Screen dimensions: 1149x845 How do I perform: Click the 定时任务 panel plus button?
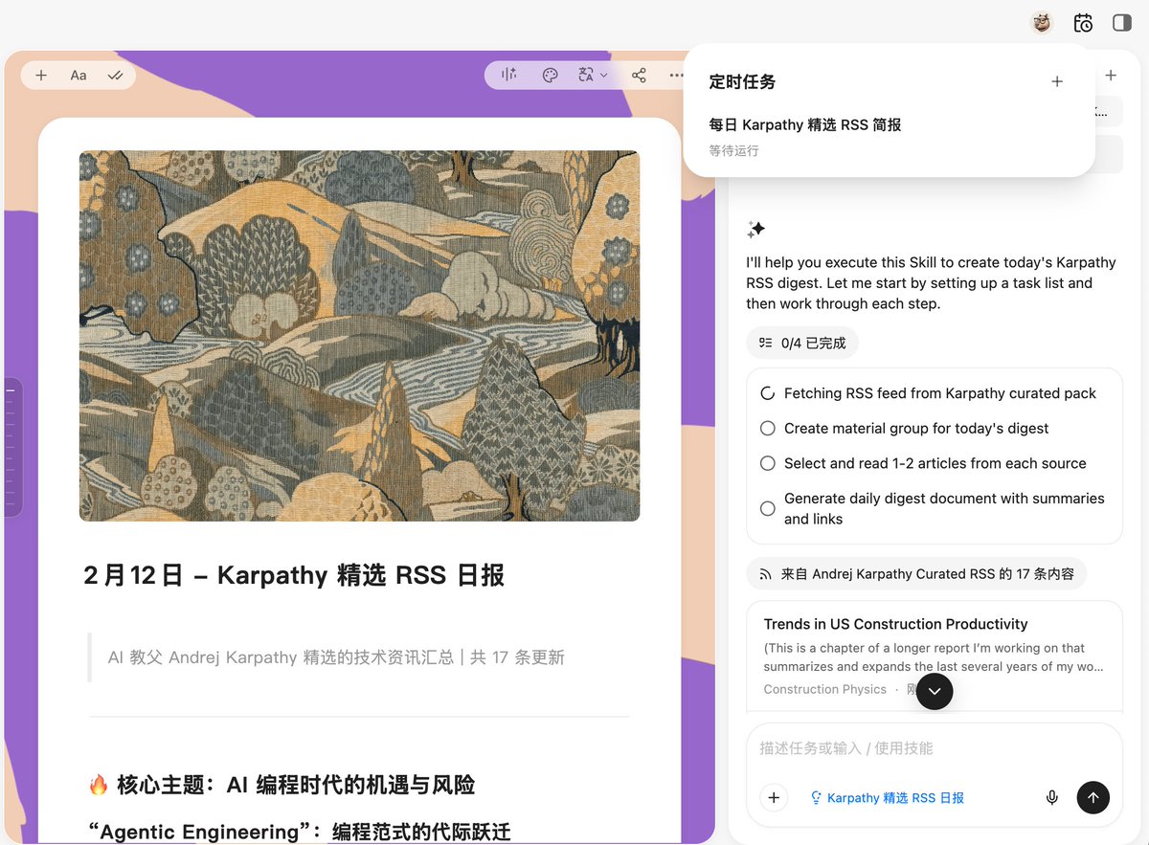[1056, 81]
